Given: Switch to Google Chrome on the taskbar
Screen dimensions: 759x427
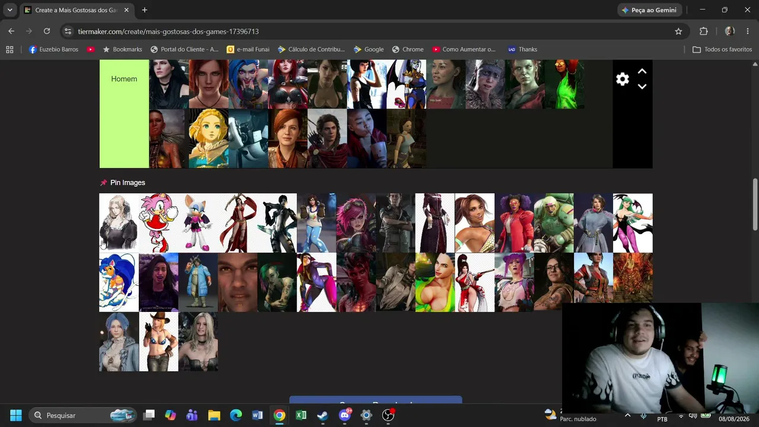Looking at the screenshot, I should (x=279, y=415).
